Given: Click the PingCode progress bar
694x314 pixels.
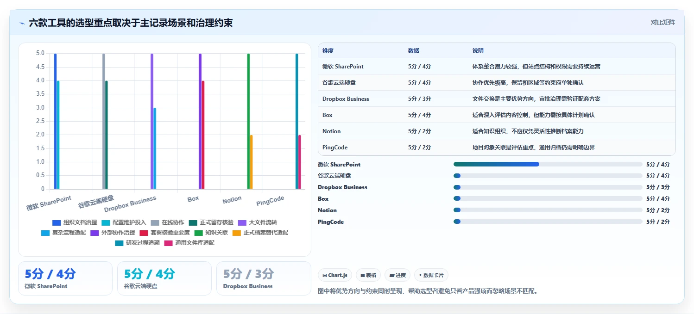Looking at the screenshot, I should coord(548,222).
